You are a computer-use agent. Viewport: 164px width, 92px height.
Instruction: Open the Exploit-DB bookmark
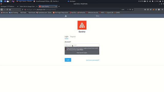coord(109,13)
